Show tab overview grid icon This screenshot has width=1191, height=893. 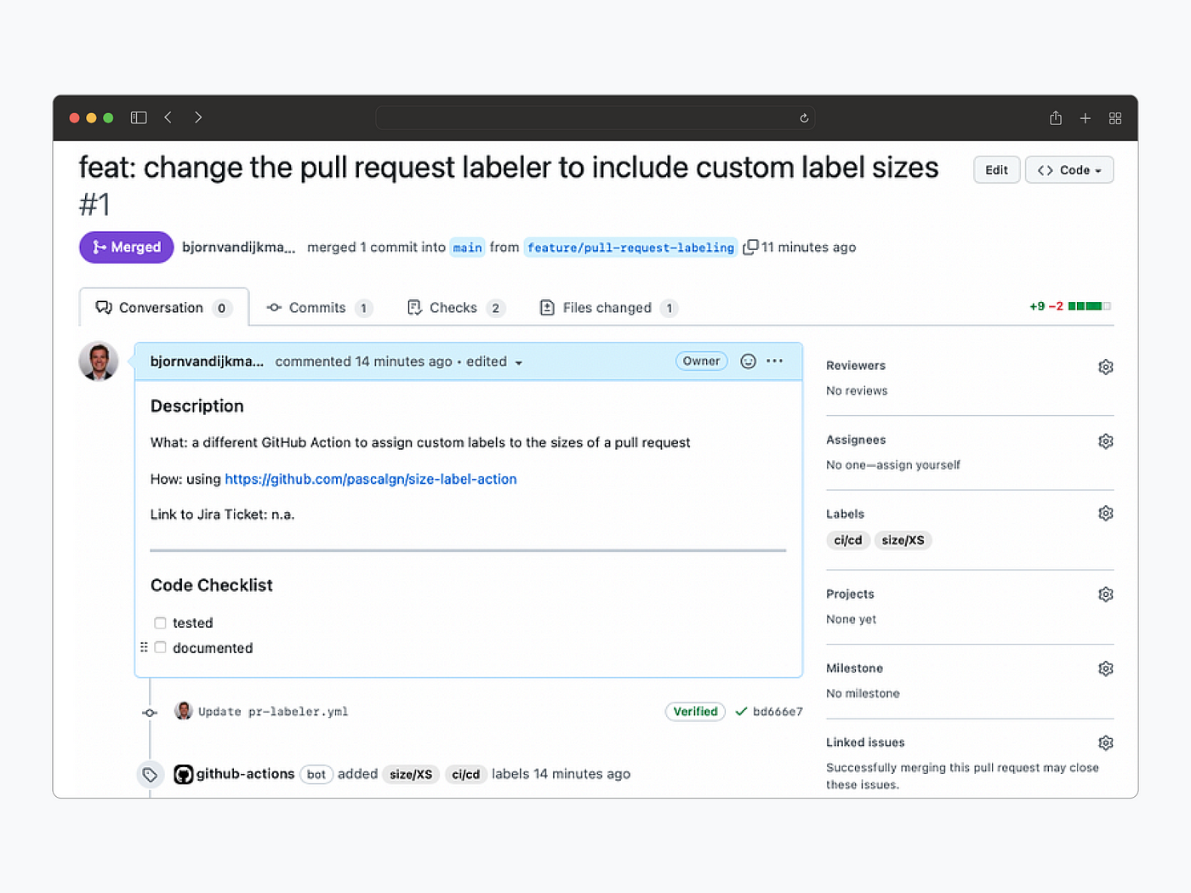pyautogui.click(x=1115, y=118)
